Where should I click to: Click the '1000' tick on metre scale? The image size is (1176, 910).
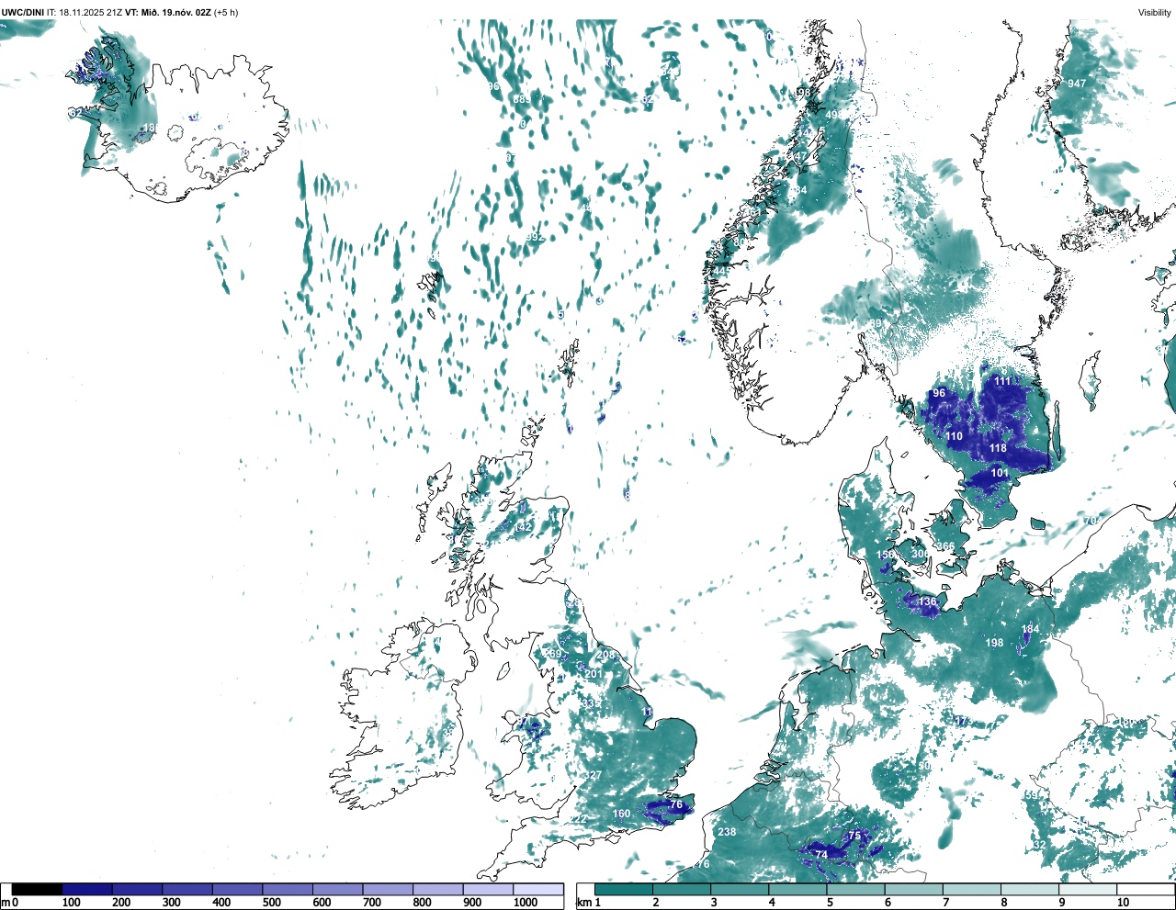[526, 903]
